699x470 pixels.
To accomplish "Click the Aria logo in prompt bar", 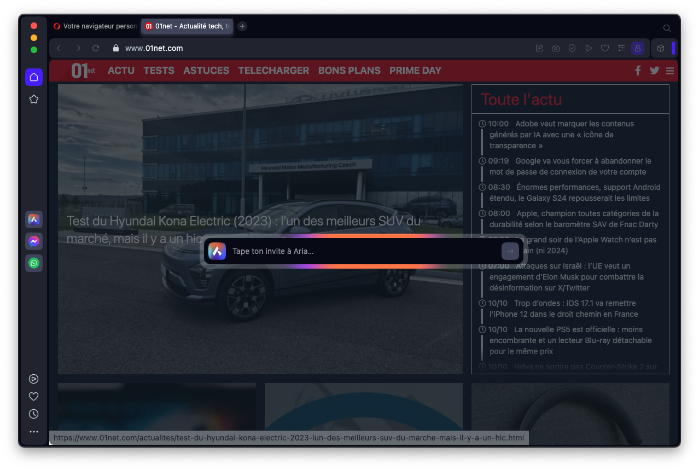I will pos(217,251).
